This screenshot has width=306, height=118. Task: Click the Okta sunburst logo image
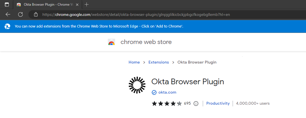(x=137, y=85)
